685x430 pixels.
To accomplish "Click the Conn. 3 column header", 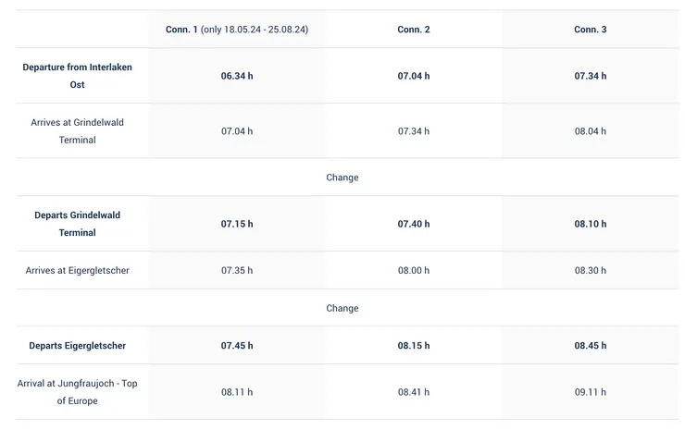I will pos(590,30).
